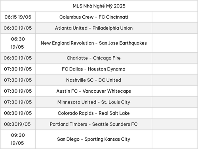Select Portland Timbers - Seattle Sounders FC match
This screenshot has height=149, width=198.
[x=93, y=124]
